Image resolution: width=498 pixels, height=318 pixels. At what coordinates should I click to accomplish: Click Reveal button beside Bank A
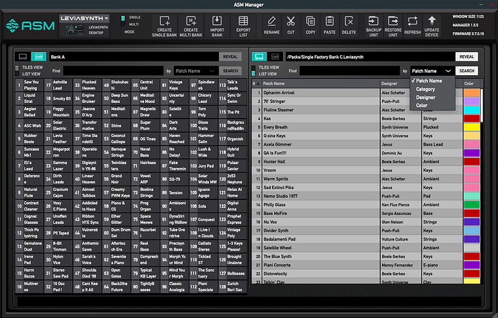pyautogui.click(x=230, y=57)
